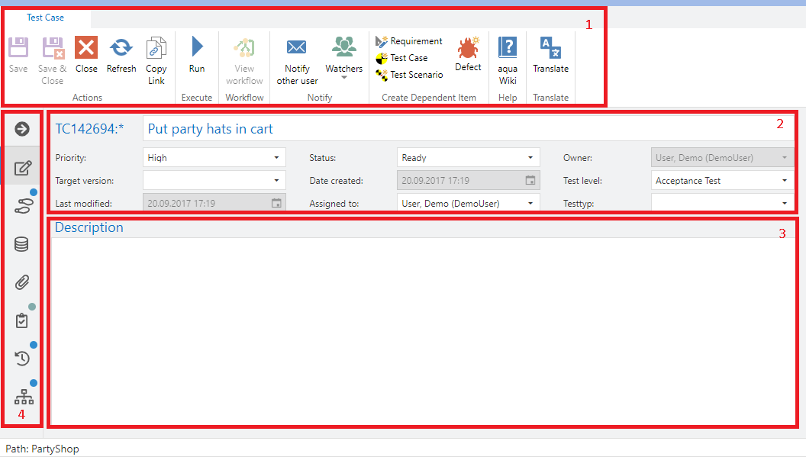806x457 pixels.
Task: Run the test case
Action: (197, 49)
